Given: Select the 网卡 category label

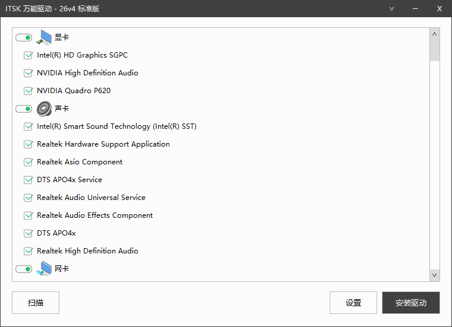Looking at the screenshot, I should pyautogui.click(x=62, y=268).
